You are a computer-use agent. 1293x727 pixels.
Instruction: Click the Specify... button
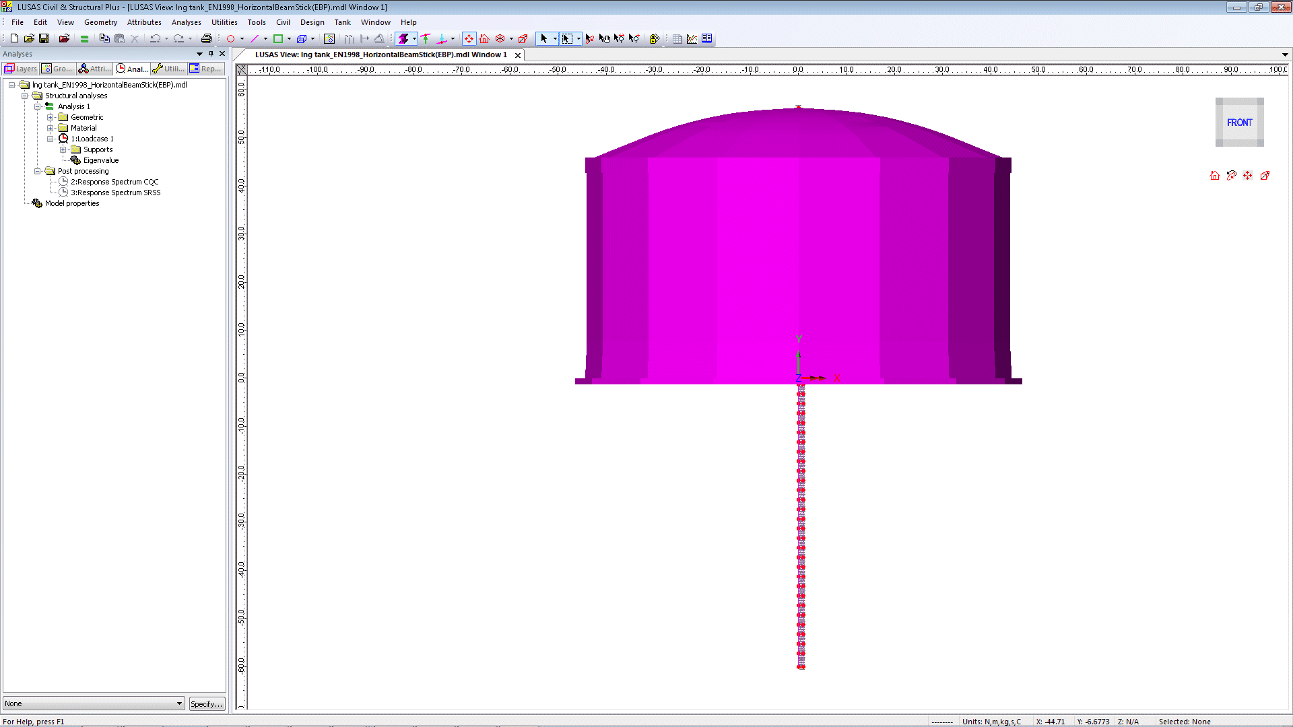click(x=206, y=703)
